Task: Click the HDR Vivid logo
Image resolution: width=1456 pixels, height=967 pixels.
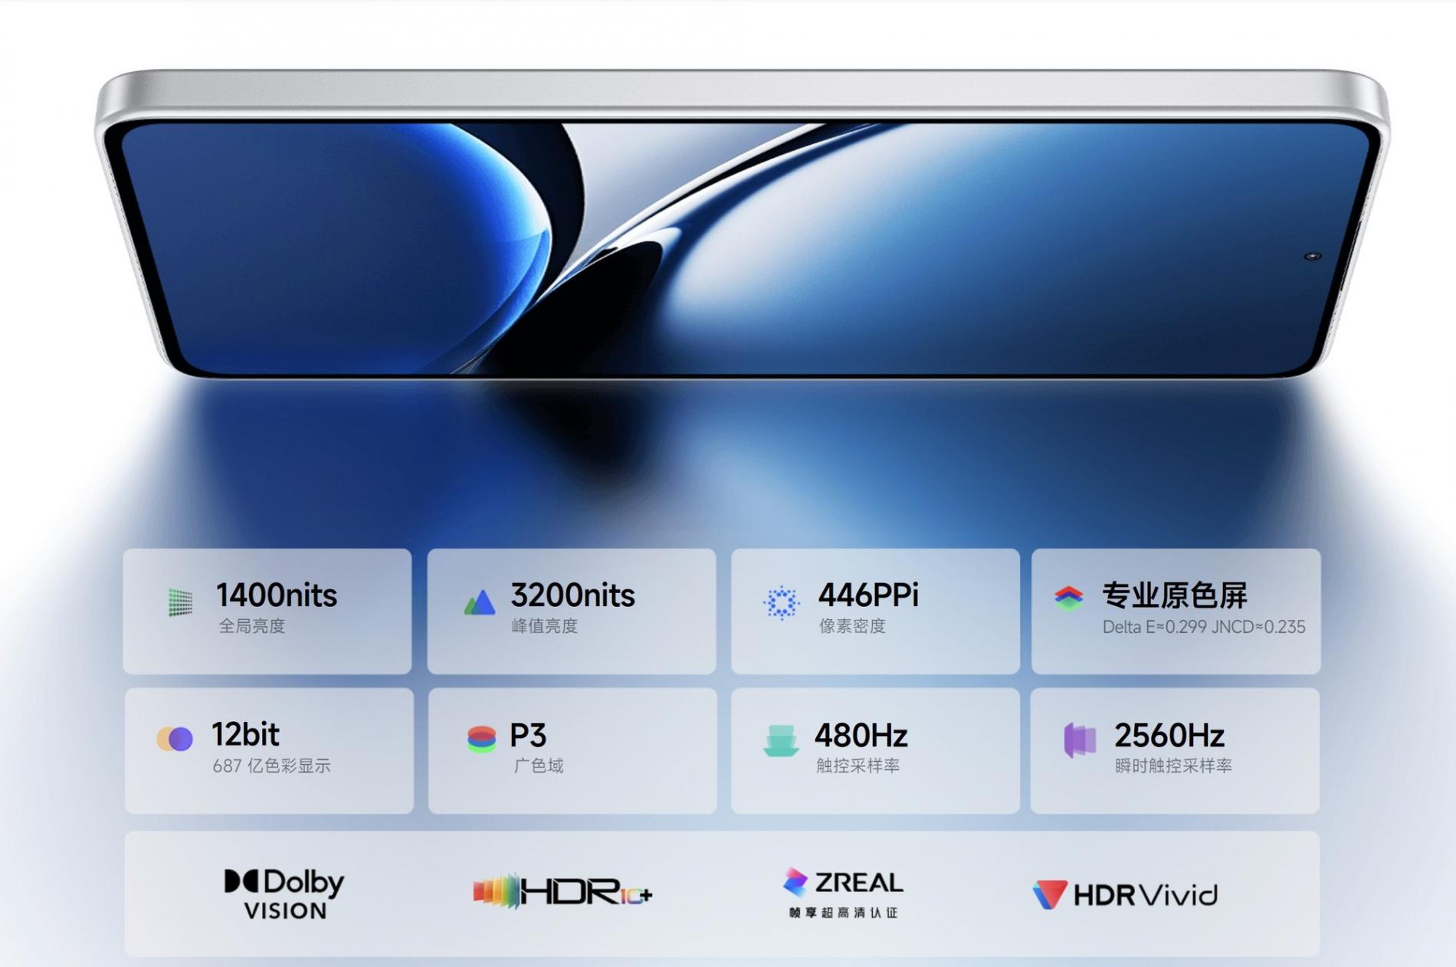Action: pyautogui.click(x=1124, y=894)
